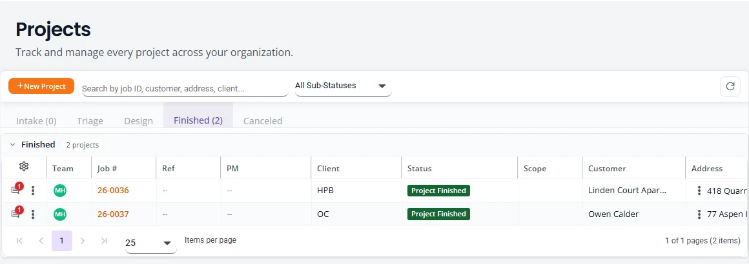The image size is (749, 264).
Task: Open comments icon for job 26-0036
Action: [x=15, y=190]
